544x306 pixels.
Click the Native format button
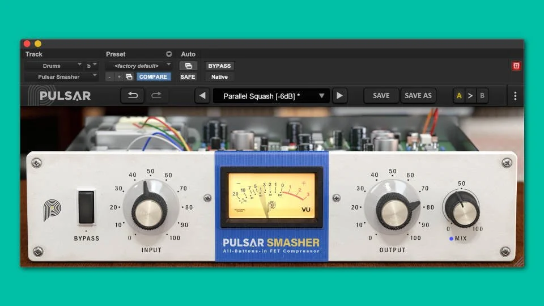219,76
